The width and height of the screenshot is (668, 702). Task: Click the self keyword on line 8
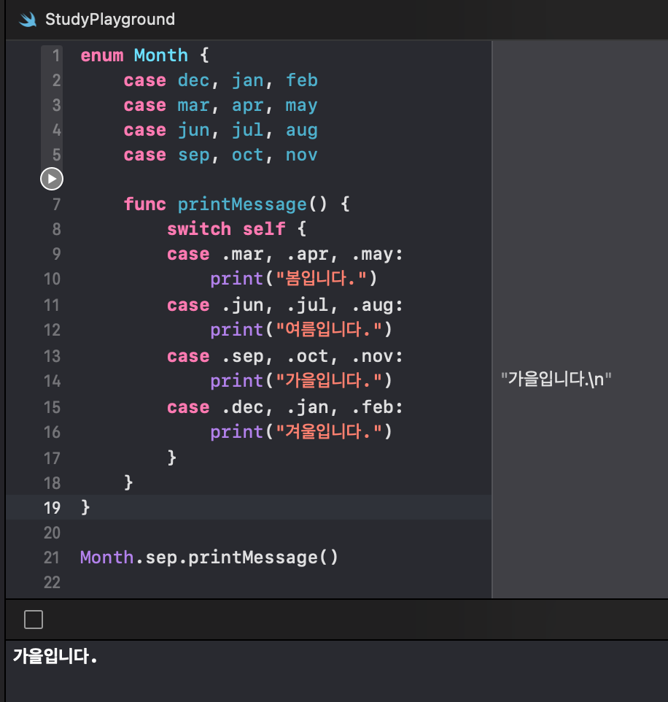pos(264,229)
